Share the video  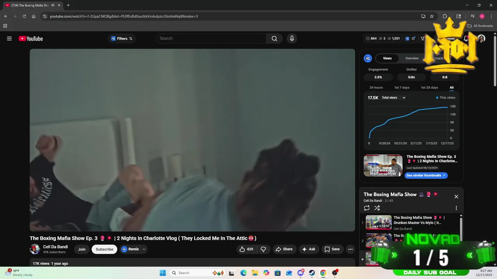284,249
